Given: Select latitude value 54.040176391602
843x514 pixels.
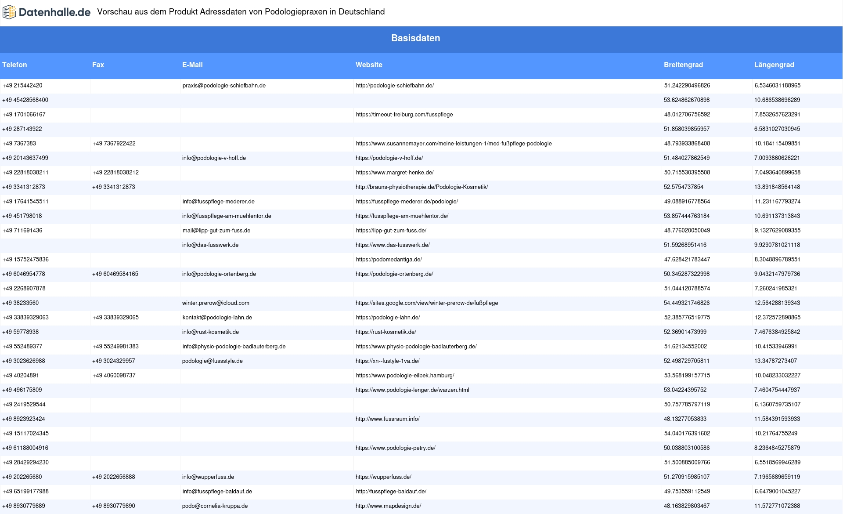Looking at the screenshot, I should click(x=687, y=434).
